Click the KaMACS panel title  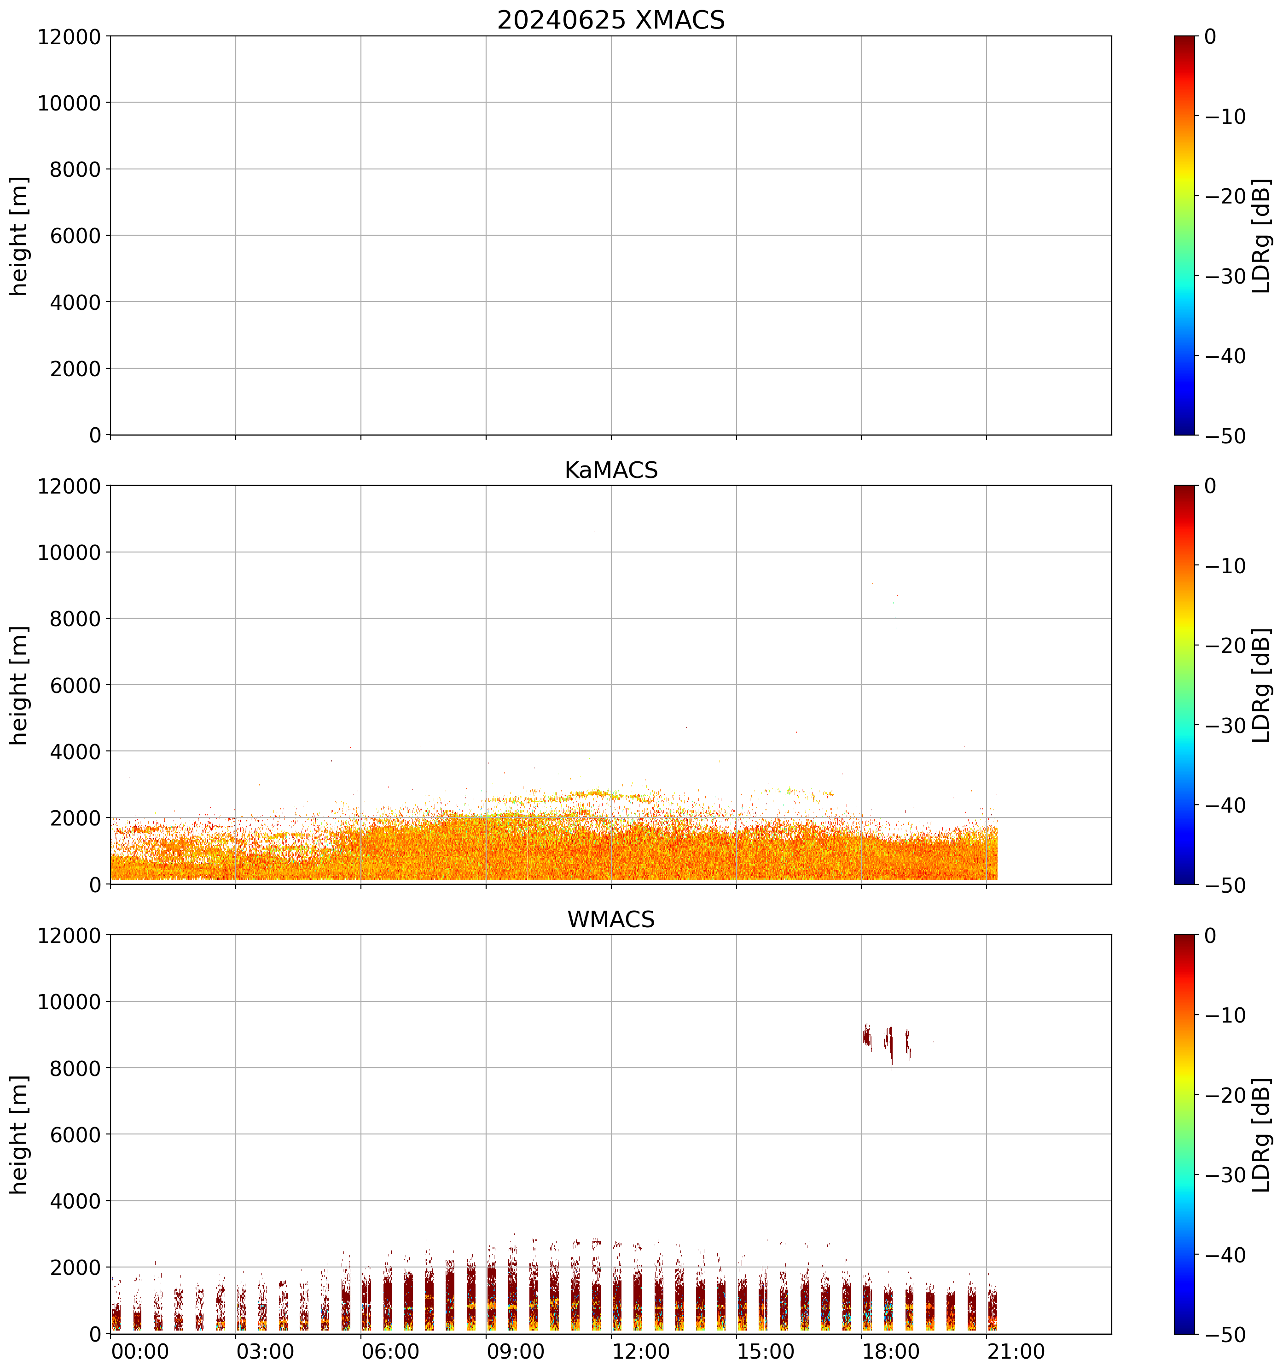[611, 470]
